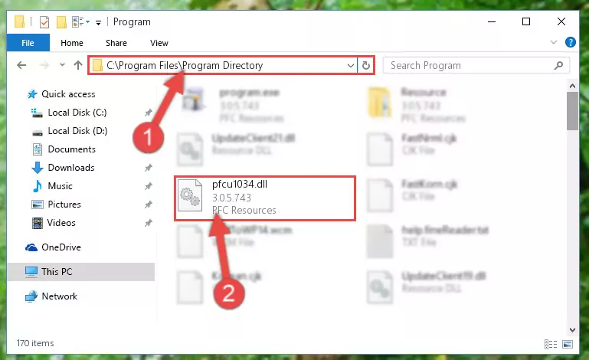Click the Pictures icon in sidebar
Screen dimensions: 589x360
pyautogui.click(x=38, y=205)
